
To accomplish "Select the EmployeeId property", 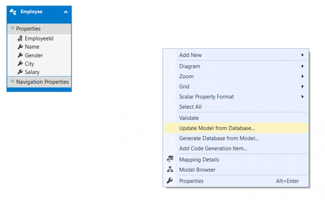I will pos(39,39).
